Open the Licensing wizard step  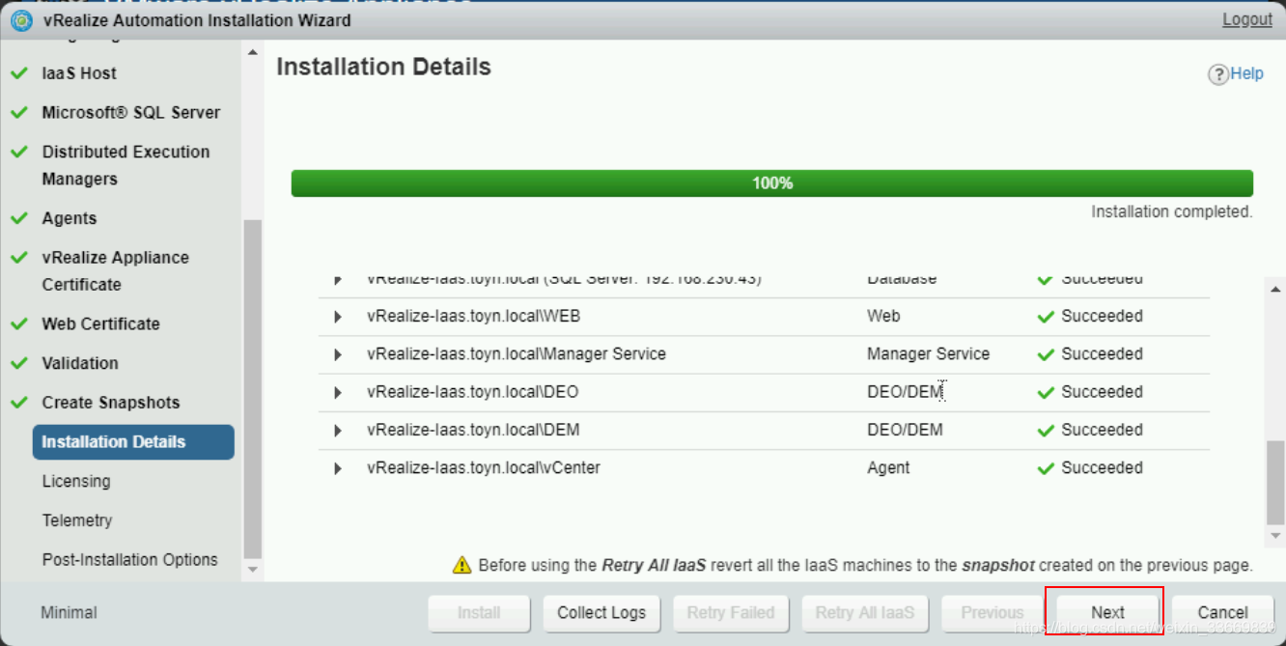pyautogui.click(x=76, y=481)
